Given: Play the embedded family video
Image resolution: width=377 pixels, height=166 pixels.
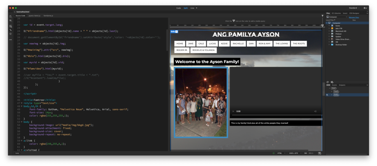Looking at the screenshot, I should click(x=233, y=111).
